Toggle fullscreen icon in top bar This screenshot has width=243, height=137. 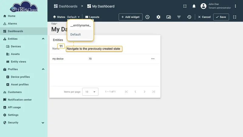[185, 6]
